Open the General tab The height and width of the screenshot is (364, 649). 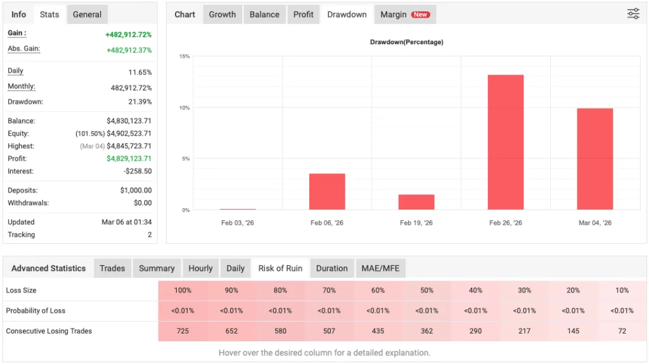[x=87, y=15]
